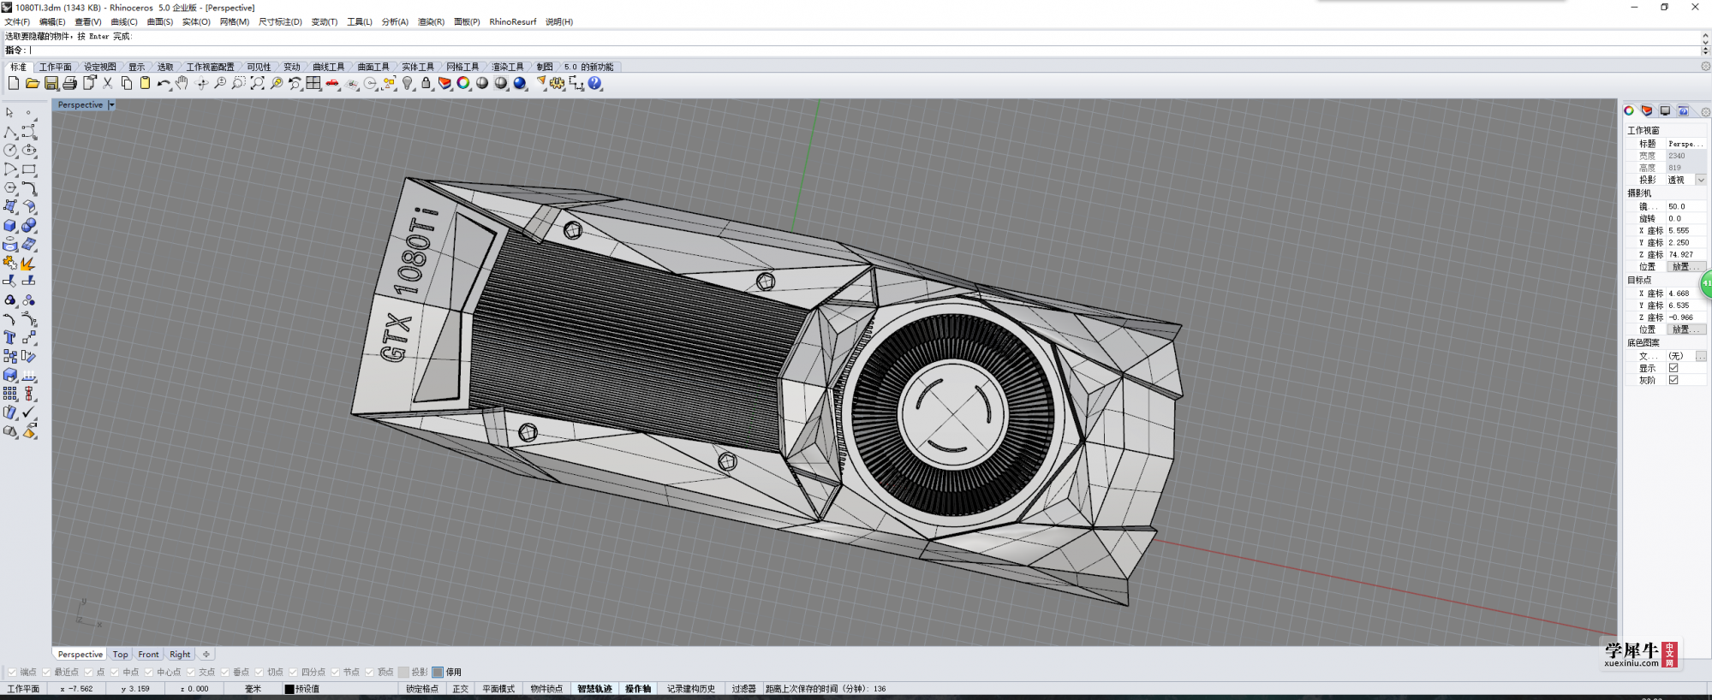Viewport: 1712px width, 700px height.
Task: Open the Perspective viewport title dropdown arrow
Action: pos(111,104)
